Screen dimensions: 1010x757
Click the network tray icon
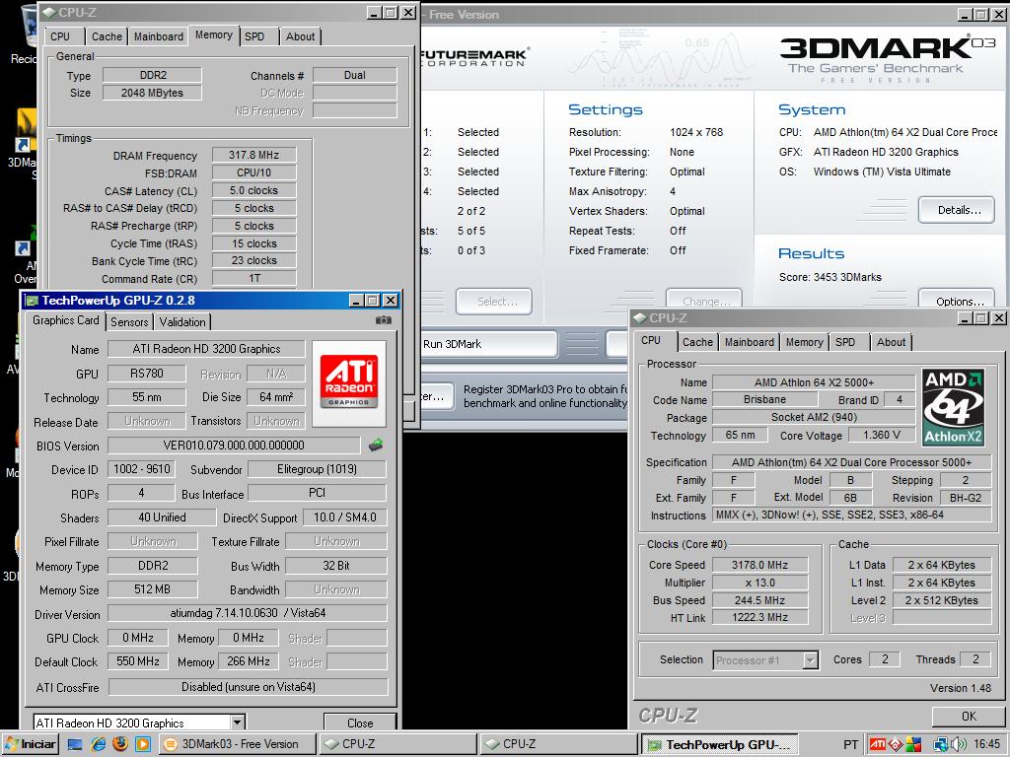tap(940, 744)
